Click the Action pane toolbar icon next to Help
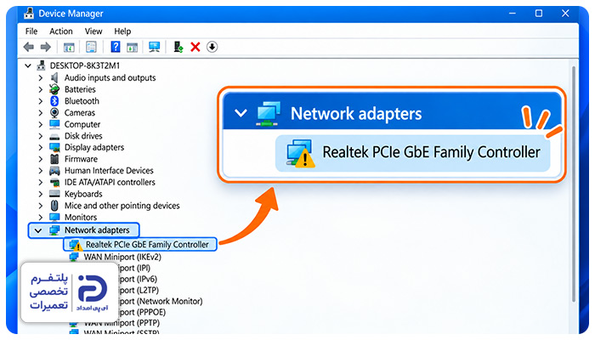Viewport: 595px width, 340px height. click(132, 48)
